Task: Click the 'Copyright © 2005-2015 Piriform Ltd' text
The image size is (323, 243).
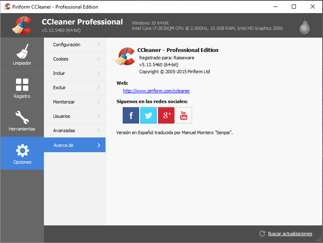Action: [x=174, y=72]
